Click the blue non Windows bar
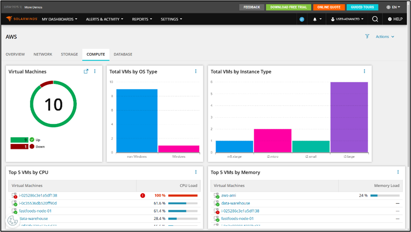Screen dimensions: 411x232 click(x=137, y=121)
